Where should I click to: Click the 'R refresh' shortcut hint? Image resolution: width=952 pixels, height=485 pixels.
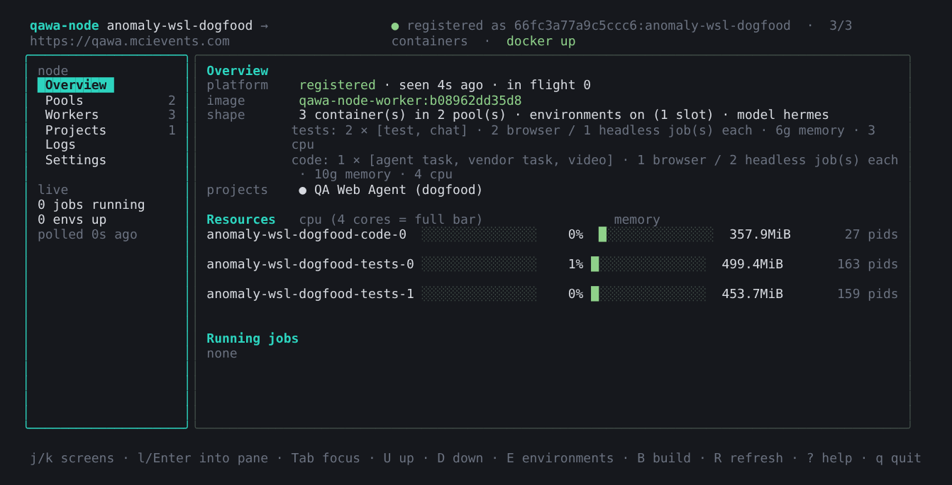coord(748,458)
